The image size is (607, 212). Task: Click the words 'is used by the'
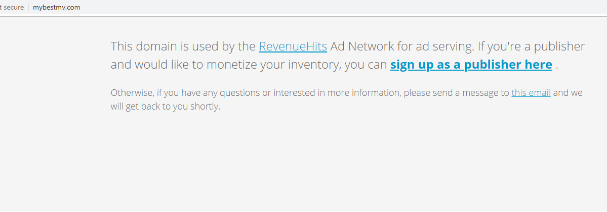(217, 47)
